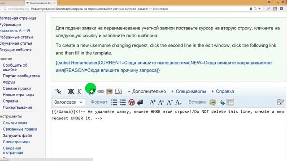Insert a picture gallery
The height and width of the screenshot is (161, 287).
pos(213,102)
